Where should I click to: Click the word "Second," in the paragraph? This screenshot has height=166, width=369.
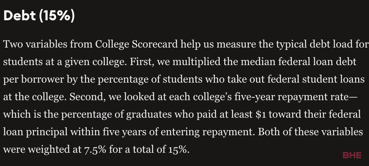click(87, 97)
